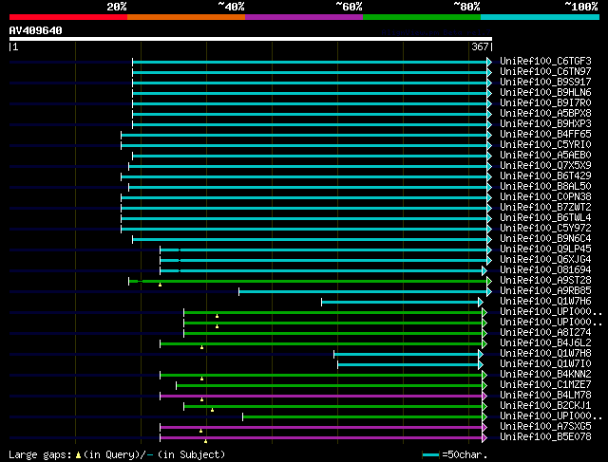Viewport: 608px width, 462px height.
Task: Click the UniRef100_B8AL50 label
Action: [545, 187]
